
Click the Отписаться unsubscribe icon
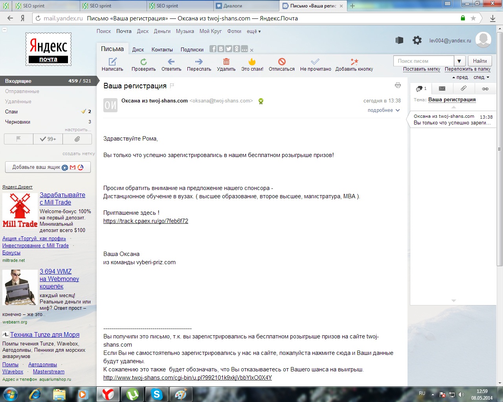[282, 62]
